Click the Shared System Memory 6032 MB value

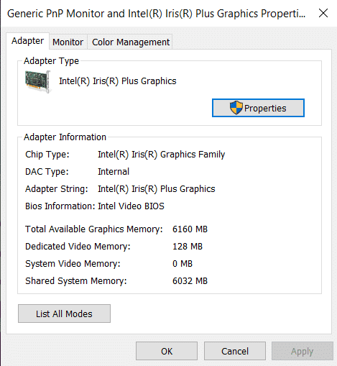190,281
